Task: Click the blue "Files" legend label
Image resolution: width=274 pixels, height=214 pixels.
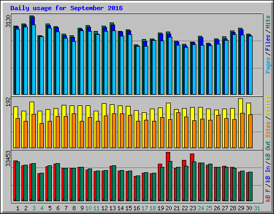Action: point(268,43)
